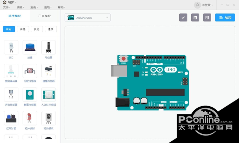Filter modules by 执行
Viewport: 239px width, 143px height.
(37, 29)
